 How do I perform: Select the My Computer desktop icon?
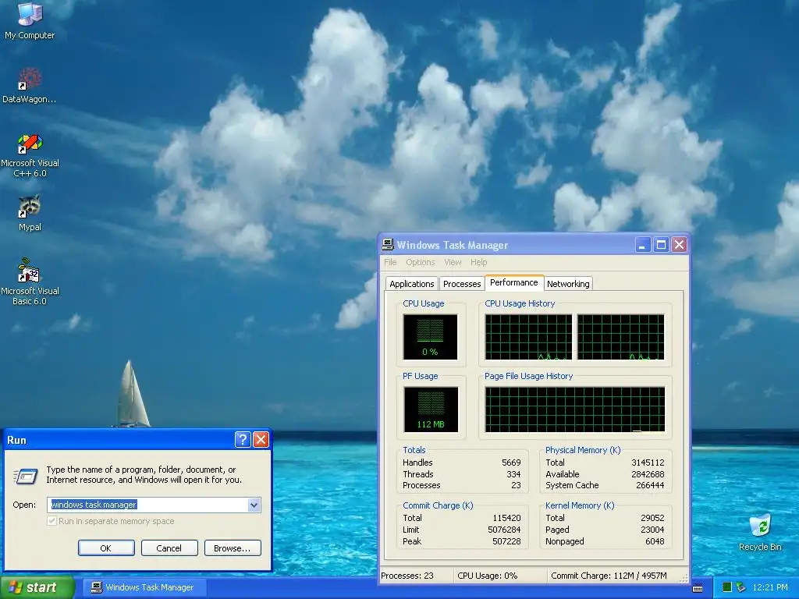30,20
